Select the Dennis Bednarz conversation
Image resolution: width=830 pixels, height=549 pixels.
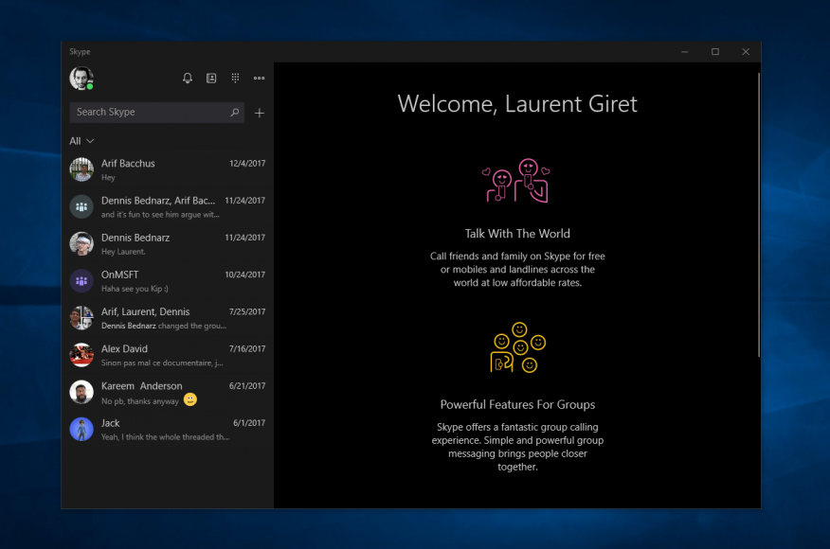click(168, 243)
